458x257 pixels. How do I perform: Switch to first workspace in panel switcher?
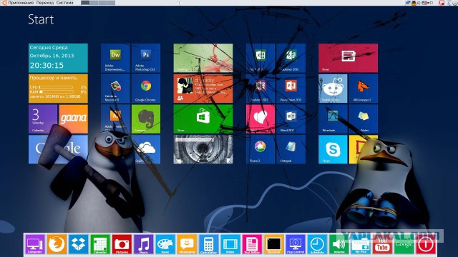tap(85, 3)
